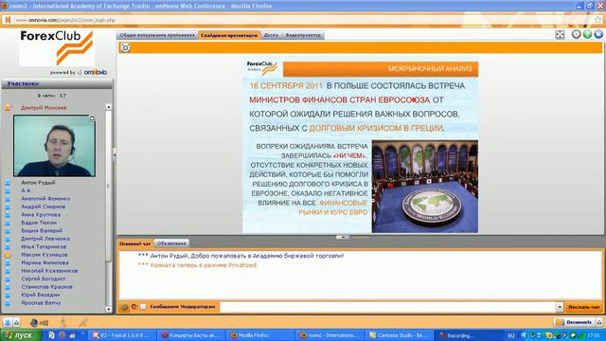
Task: Select participant Анна Круглова
Action: 41,215
